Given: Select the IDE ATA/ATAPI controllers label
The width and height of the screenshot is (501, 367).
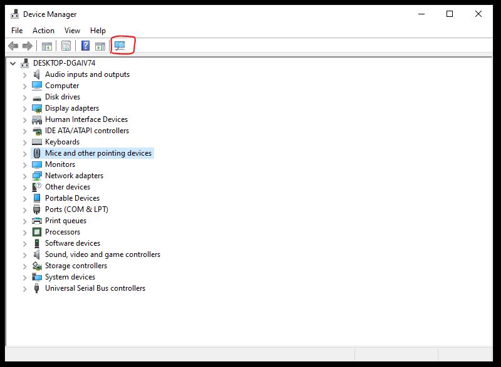Looking at the screenshot, I should tap(87, 131).
